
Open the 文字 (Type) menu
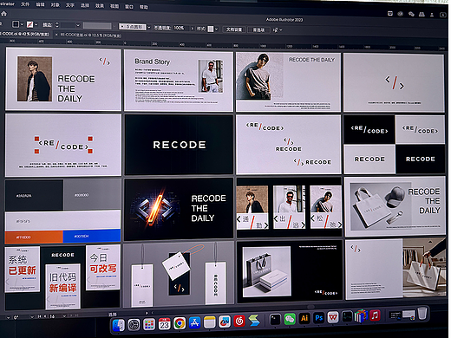click(70, 5)
